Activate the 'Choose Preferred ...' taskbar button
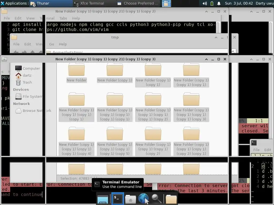 (138, 3)
